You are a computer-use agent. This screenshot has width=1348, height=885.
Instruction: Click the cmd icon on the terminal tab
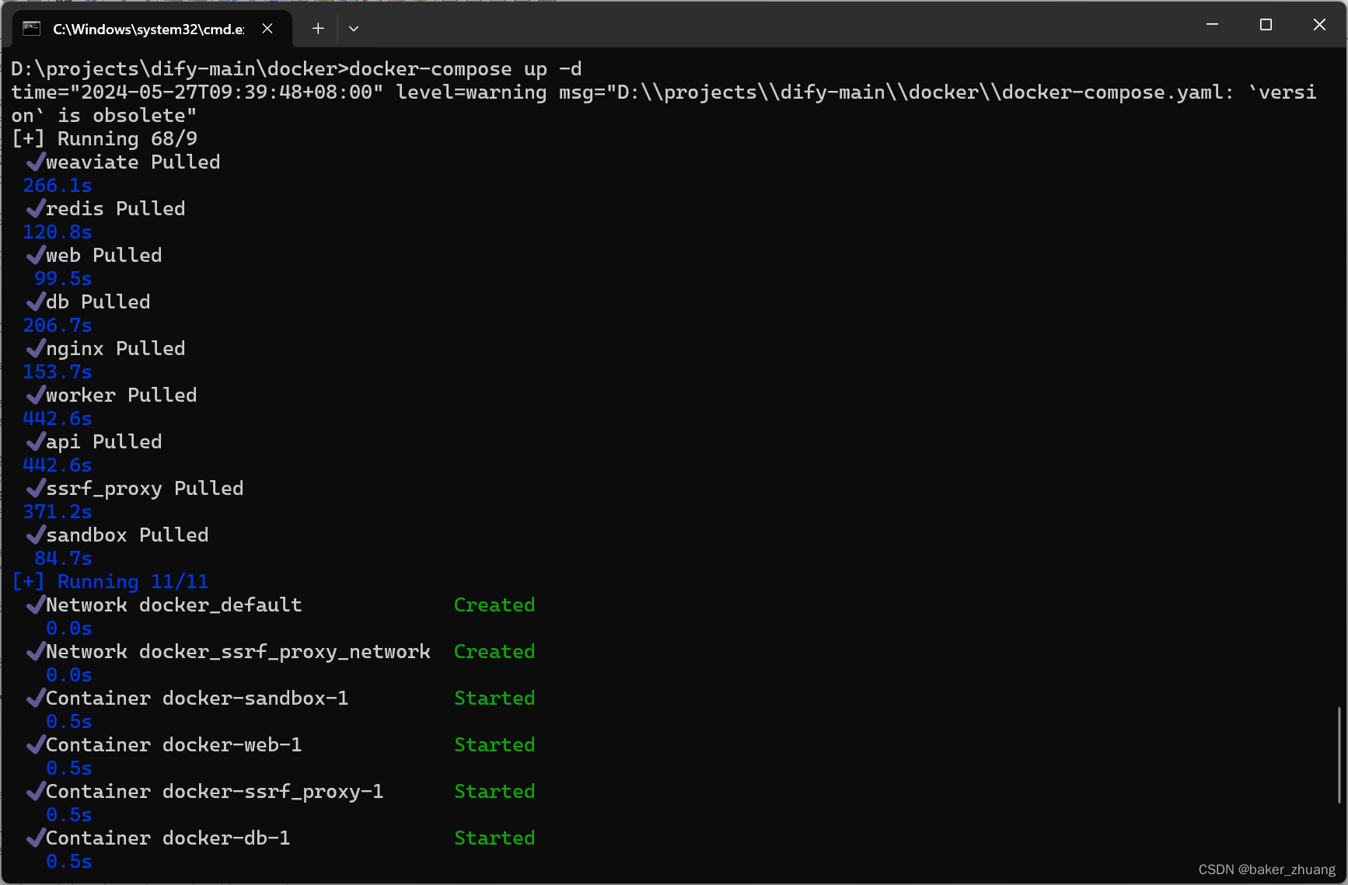point(31,28)
